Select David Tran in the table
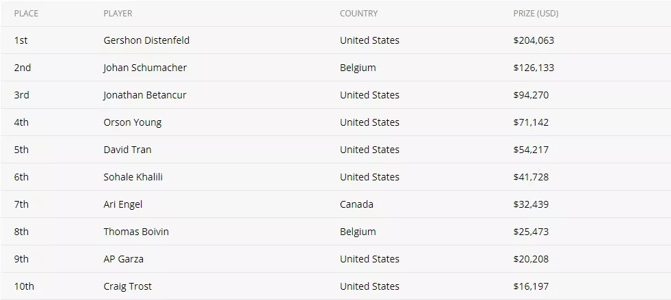The image size is (671, 300). coord(127,150)
